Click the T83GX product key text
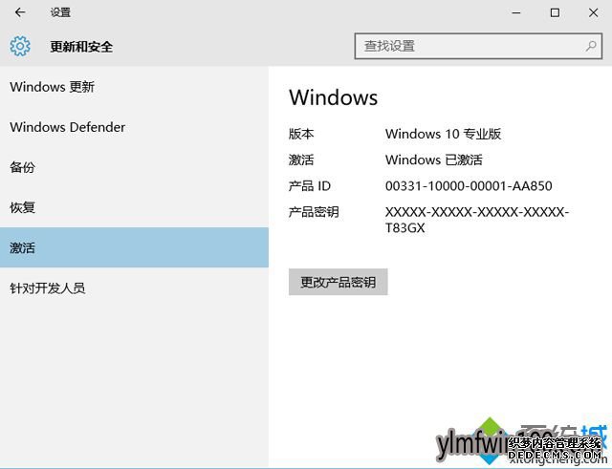The image size is (612, 469). (x=404, y=228)
